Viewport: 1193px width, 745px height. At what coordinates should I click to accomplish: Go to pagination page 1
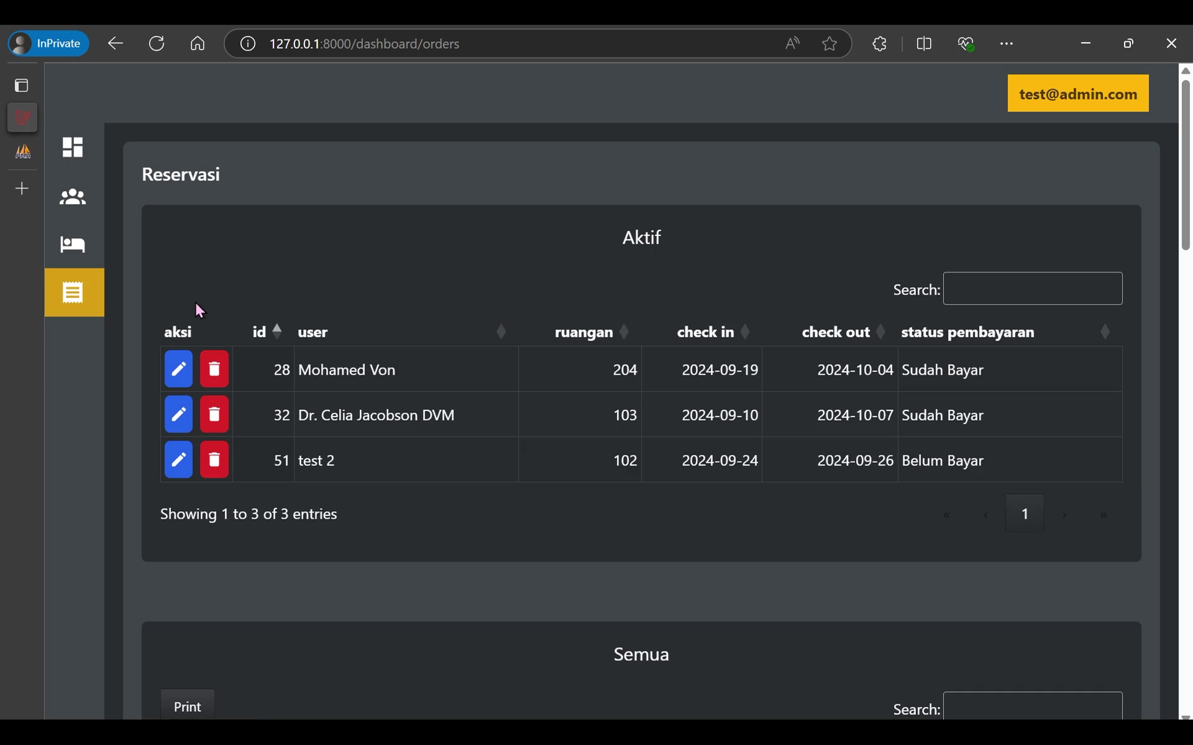click(x=1025, y=513)
